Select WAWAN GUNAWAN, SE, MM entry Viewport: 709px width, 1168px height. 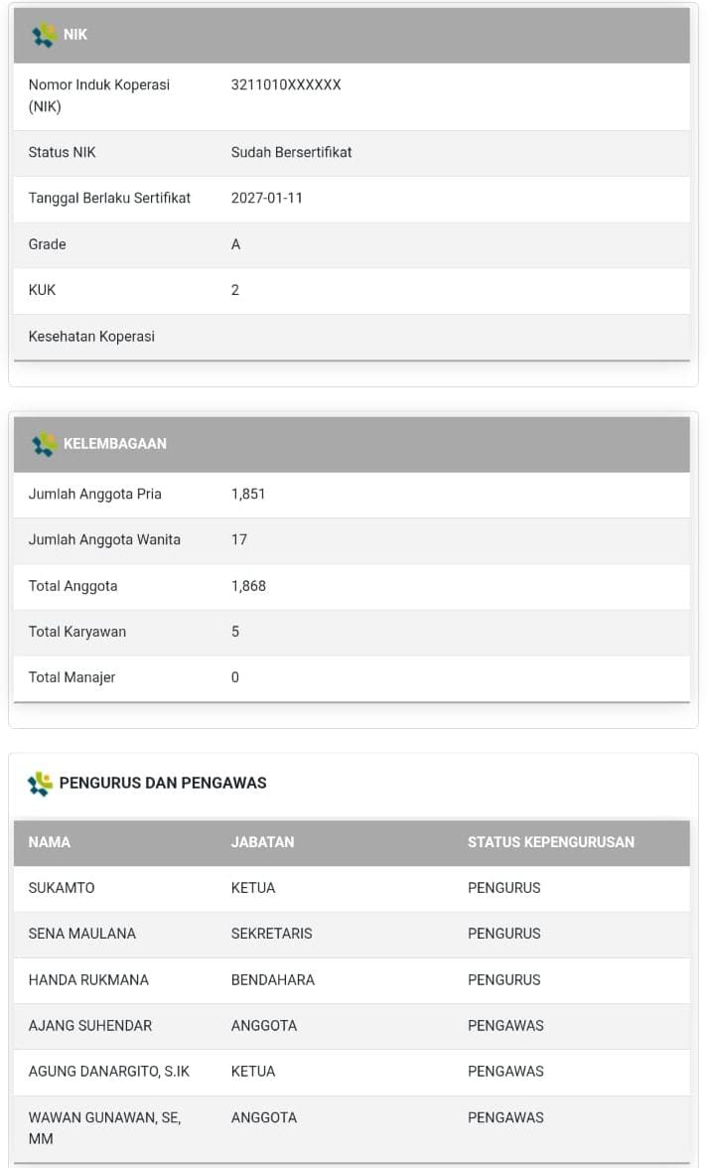[x=104, y=1127]
